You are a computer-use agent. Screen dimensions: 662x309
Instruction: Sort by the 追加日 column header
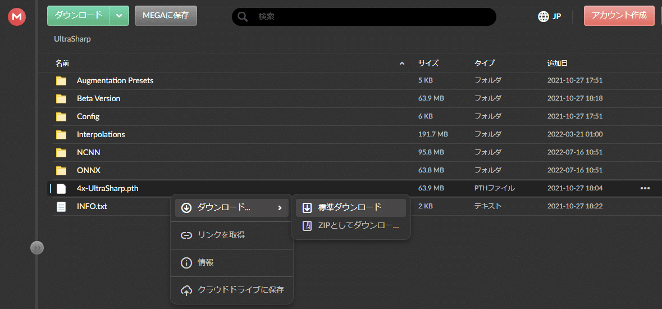tap(558, 64)
